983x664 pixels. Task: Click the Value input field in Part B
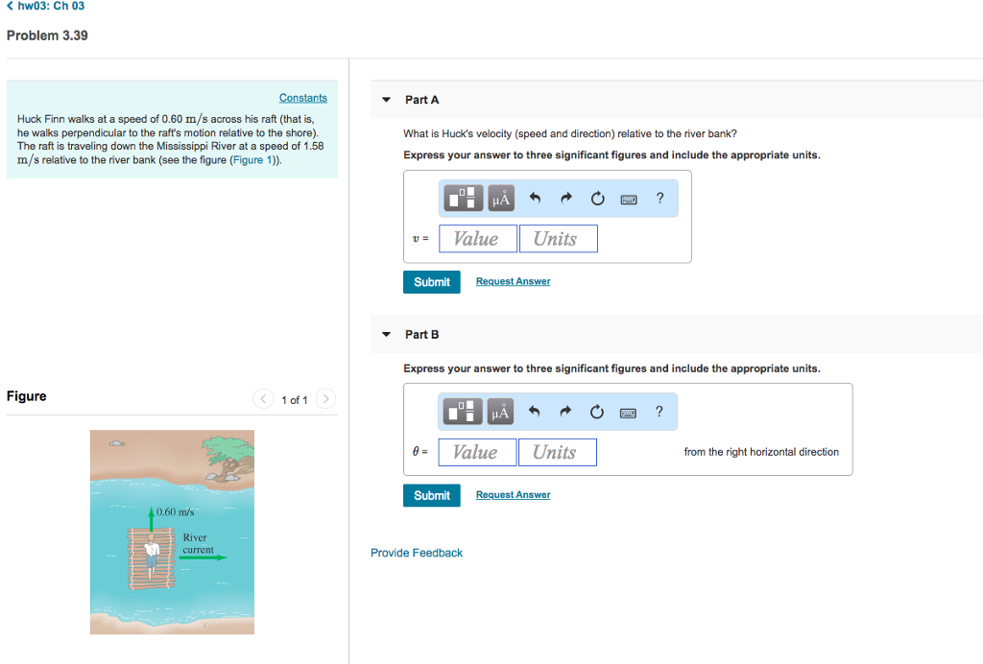point(477,451)
